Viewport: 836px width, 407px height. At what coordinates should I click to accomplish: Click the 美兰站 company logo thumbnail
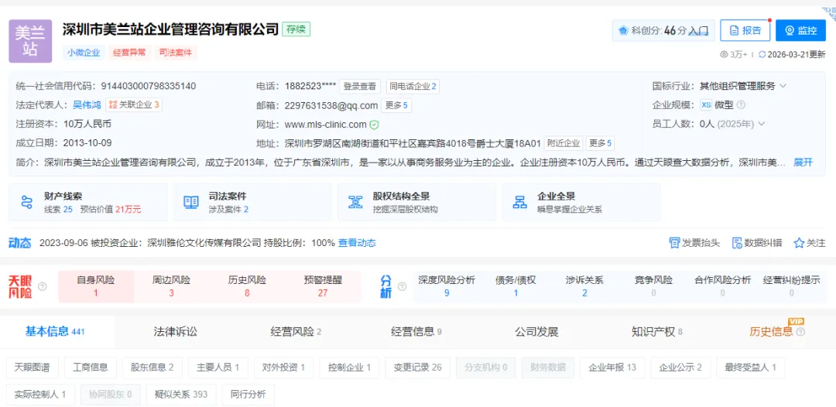coord(30,41)
